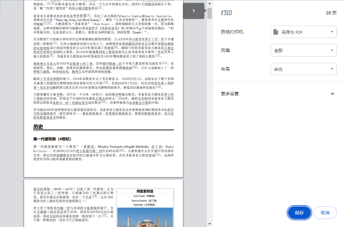Click the Ayasofya (土耳其语) infobox line
Viewport: 345px width, 227px height.
point(144,205)
